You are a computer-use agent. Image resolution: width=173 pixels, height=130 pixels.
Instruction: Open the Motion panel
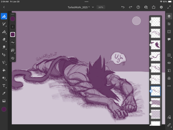pyautogui.click(x=169, y=117)
